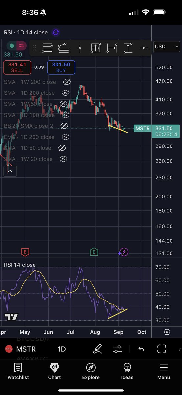Grab the floating toolbar's dotted drag handle

point(34,48)
